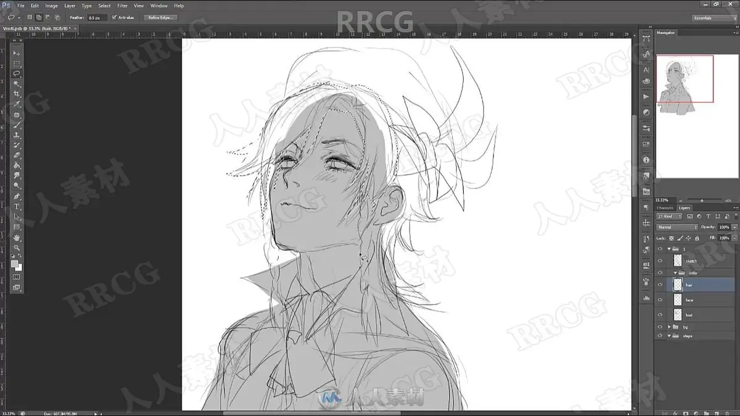Hide the color group
This screenshot has height=416, width=740.
click(x=660, y=272)
